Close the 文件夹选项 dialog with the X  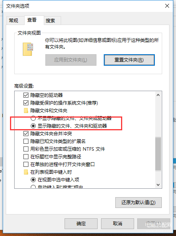pyautogui.click(x=167, y=6)
